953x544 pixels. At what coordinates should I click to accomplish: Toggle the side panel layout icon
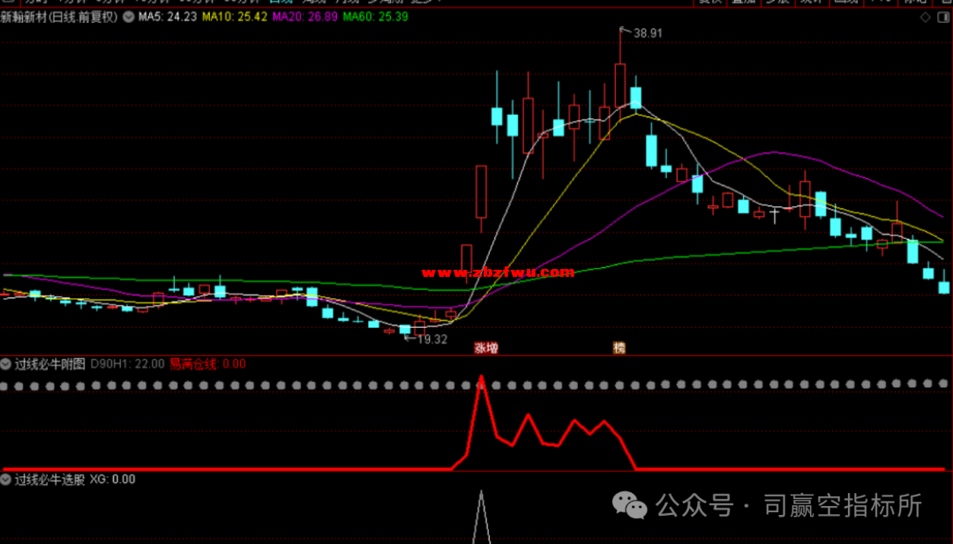click(x=944, y=18)
